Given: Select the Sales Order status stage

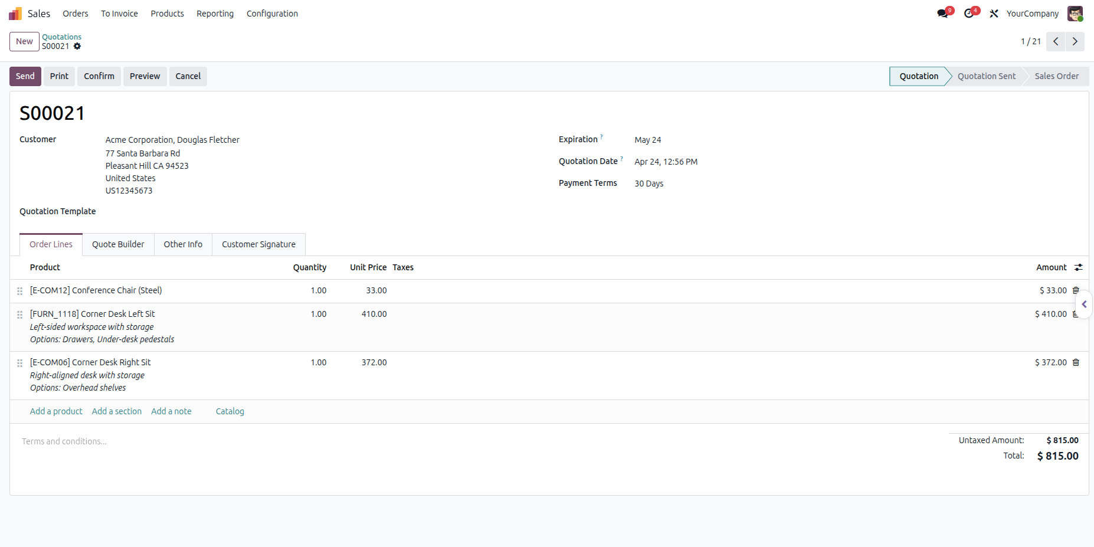Looking at the screenshot, I should (x=1056, y=76).
